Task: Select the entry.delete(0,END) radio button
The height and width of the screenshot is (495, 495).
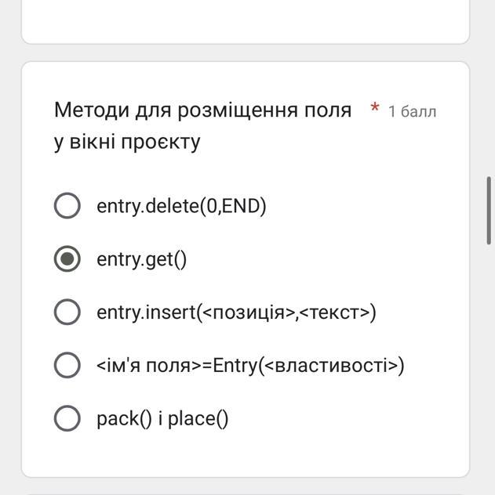Action: pyautogui.click(x=67, y=206)
